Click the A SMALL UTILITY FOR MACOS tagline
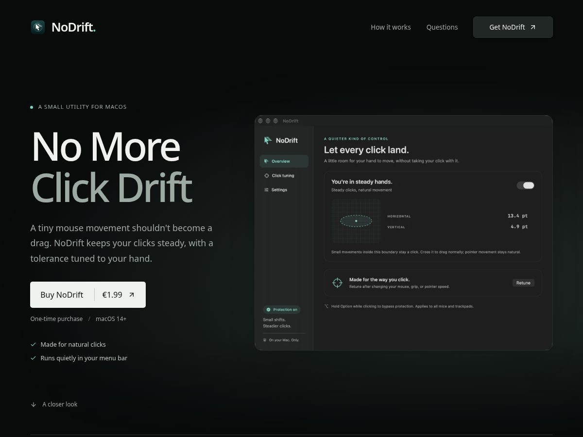Screen dimensions: 583x437 [x=82, y=107]
